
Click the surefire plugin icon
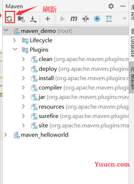click(x=34, y=116)
